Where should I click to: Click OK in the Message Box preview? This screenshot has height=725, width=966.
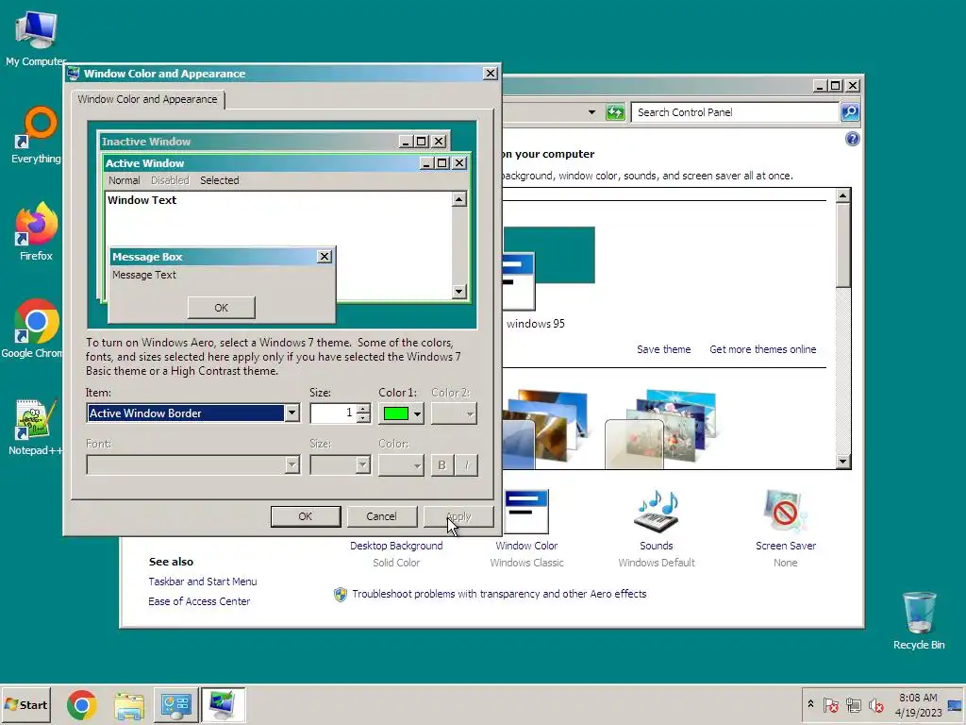pyautogui.click(x=221, y=308)
